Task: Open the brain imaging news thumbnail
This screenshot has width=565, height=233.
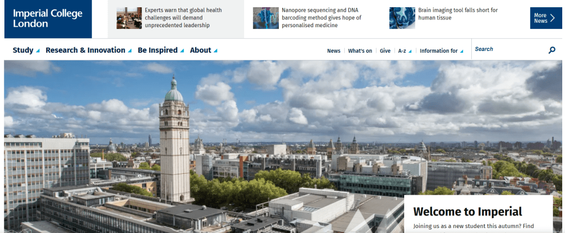Action: click(x=402, y=18)
